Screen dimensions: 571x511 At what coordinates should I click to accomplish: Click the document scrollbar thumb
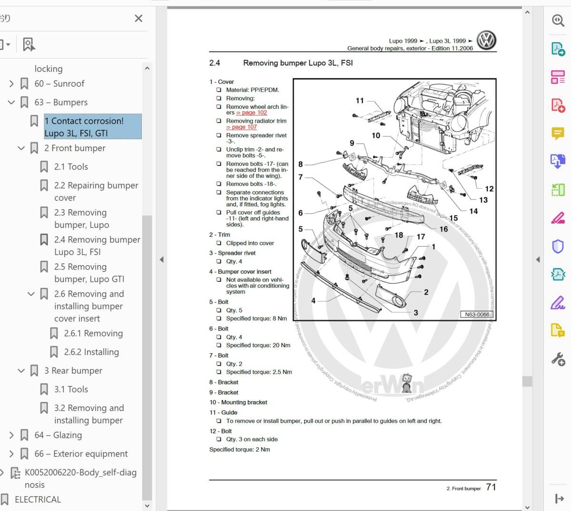(527, 381)
